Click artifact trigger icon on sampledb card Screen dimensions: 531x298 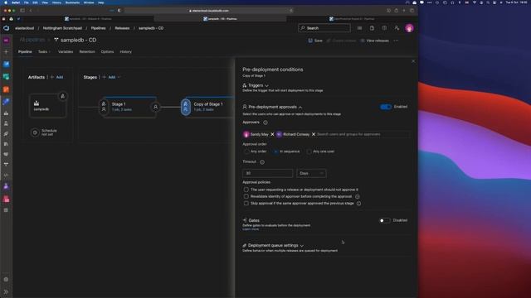pos(63,96)
